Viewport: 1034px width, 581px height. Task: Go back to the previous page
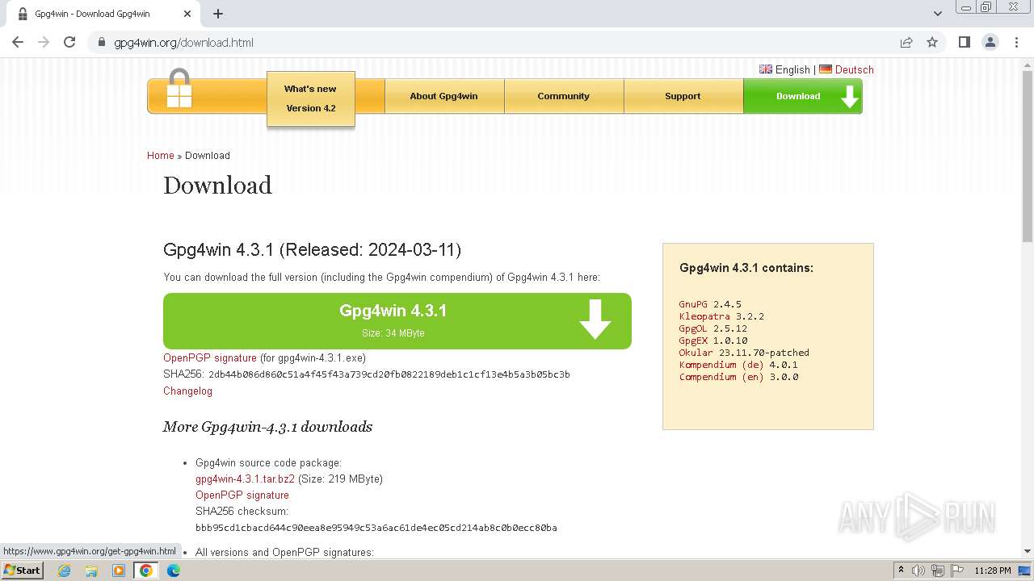18,42
